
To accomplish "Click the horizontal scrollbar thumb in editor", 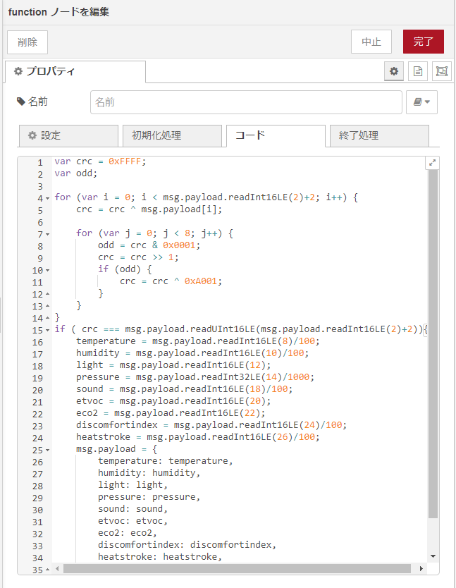I will 237,569.
